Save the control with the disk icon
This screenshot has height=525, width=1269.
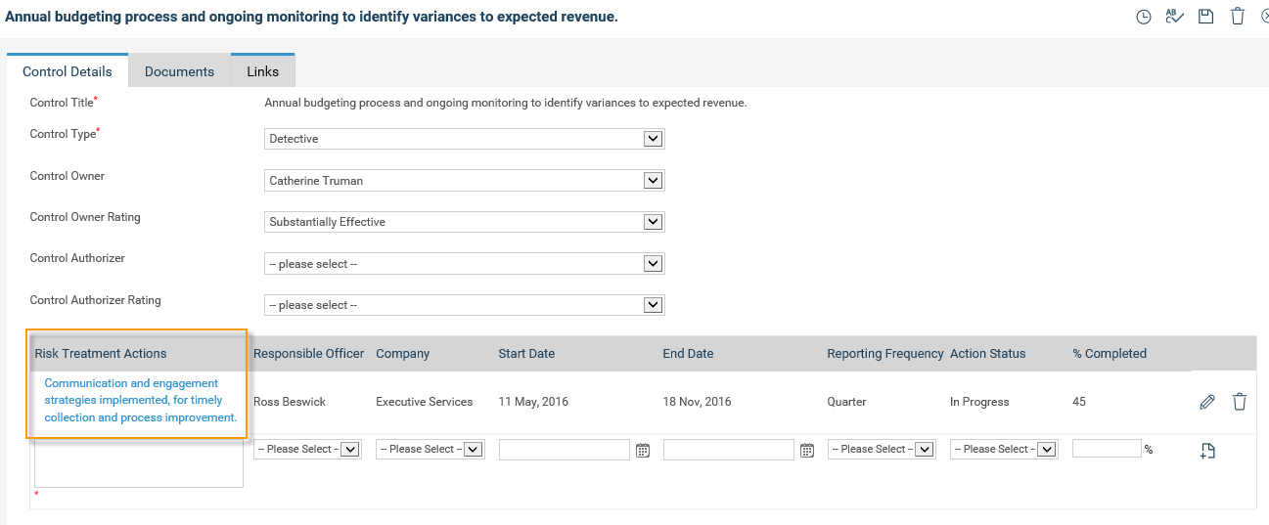pos(1206,17)
